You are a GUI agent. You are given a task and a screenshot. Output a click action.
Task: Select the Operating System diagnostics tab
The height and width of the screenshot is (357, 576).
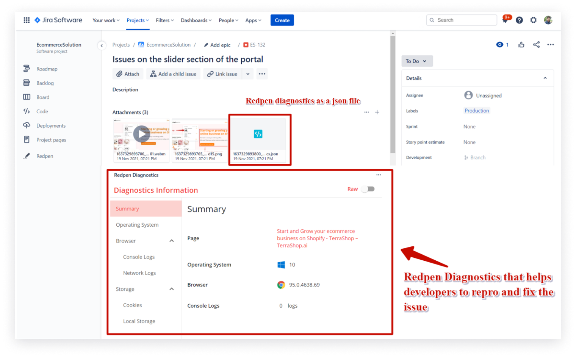tap(146, 225)
